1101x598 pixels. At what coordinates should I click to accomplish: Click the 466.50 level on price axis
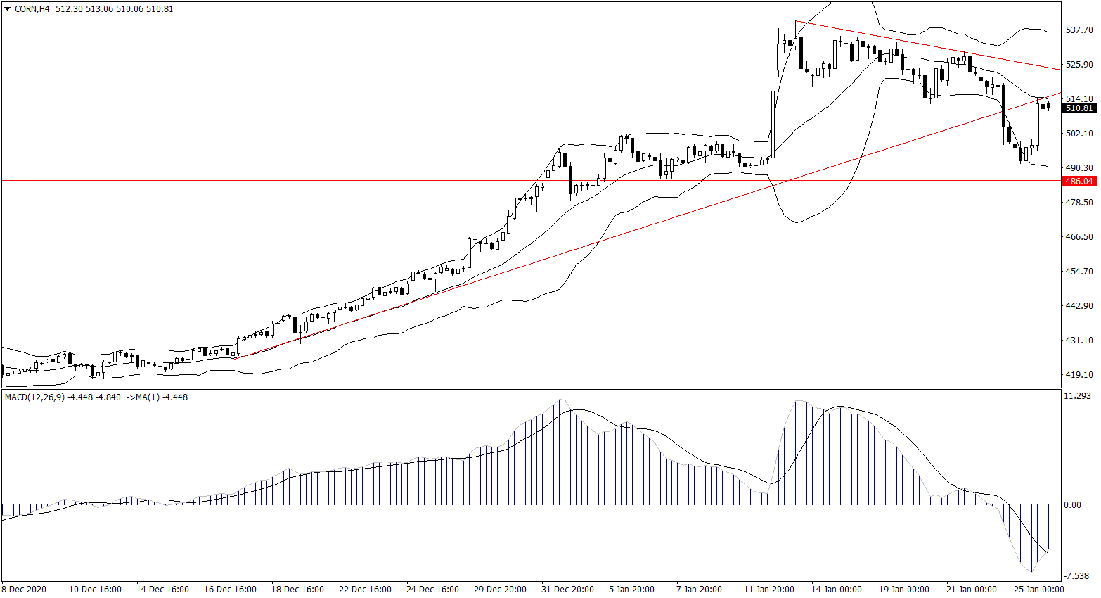1079,237
